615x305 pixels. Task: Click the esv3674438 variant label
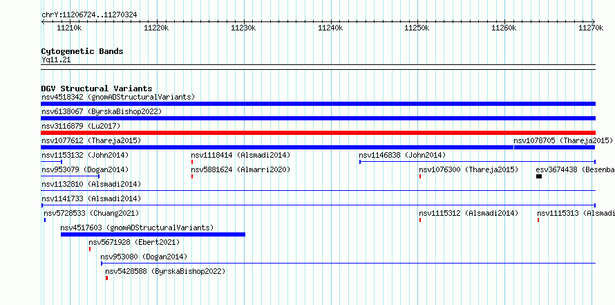point(575,169)
